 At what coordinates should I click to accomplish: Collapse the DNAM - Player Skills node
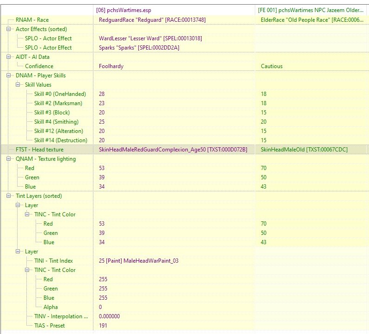(8, 76)
